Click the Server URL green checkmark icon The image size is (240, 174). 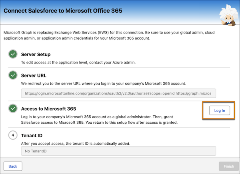tap(13, 75)
